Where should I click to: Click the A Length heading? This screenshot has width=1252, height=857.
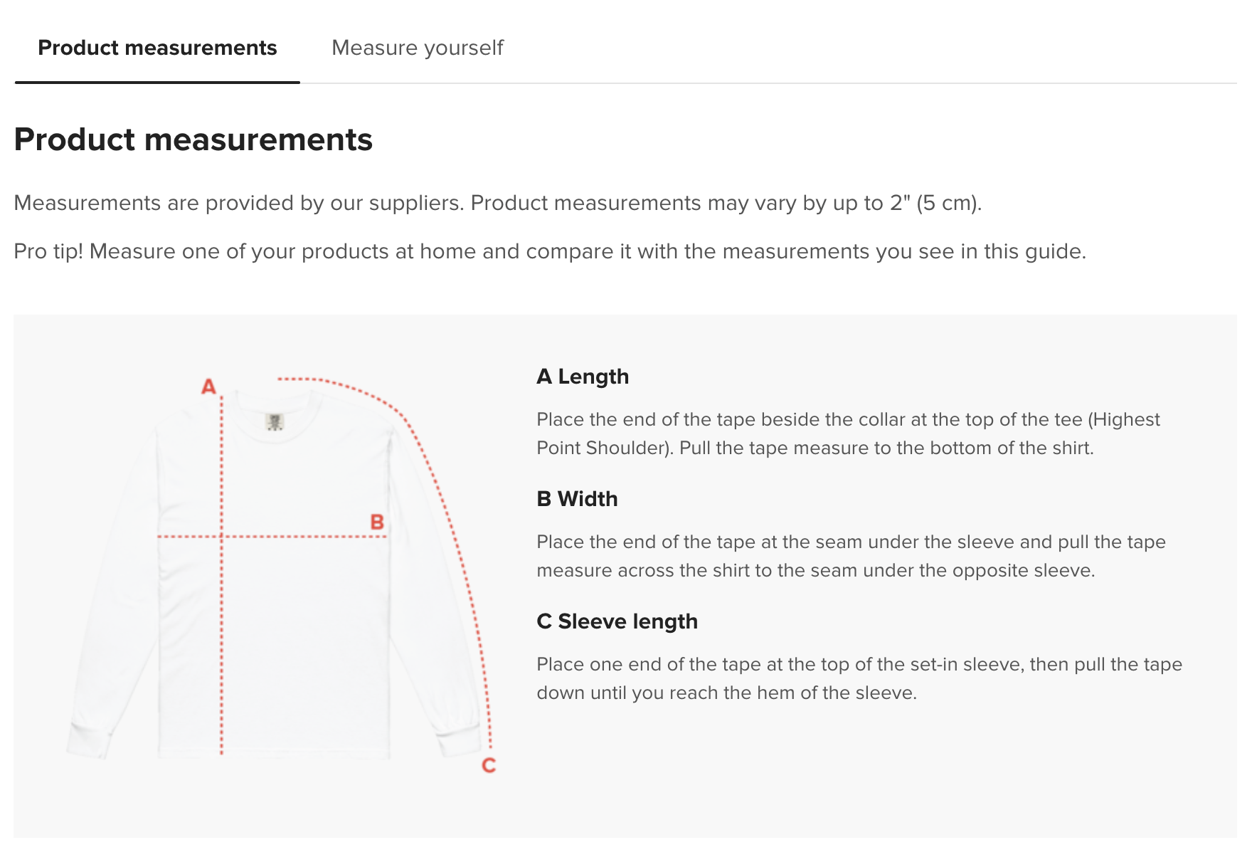click(x=583, y=377)
